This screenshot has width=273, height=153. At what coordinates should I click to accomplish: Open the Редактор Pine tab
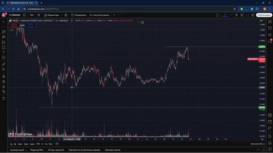pos(37,150)
